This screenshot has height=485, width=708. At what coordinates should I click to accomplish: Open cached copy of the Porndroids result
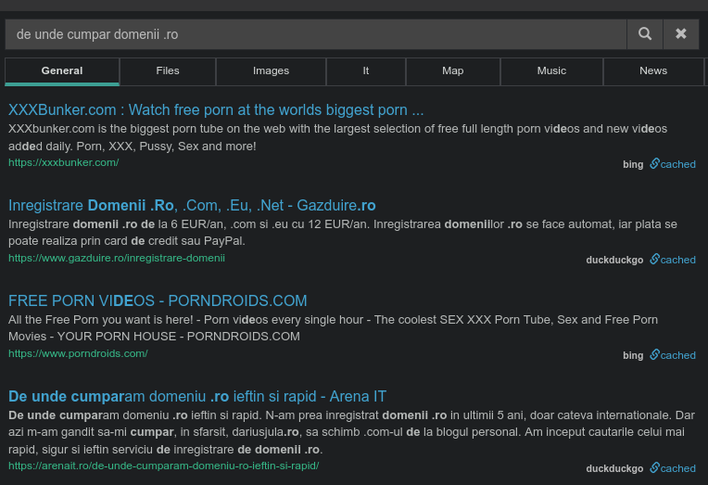tap(677, 355)
